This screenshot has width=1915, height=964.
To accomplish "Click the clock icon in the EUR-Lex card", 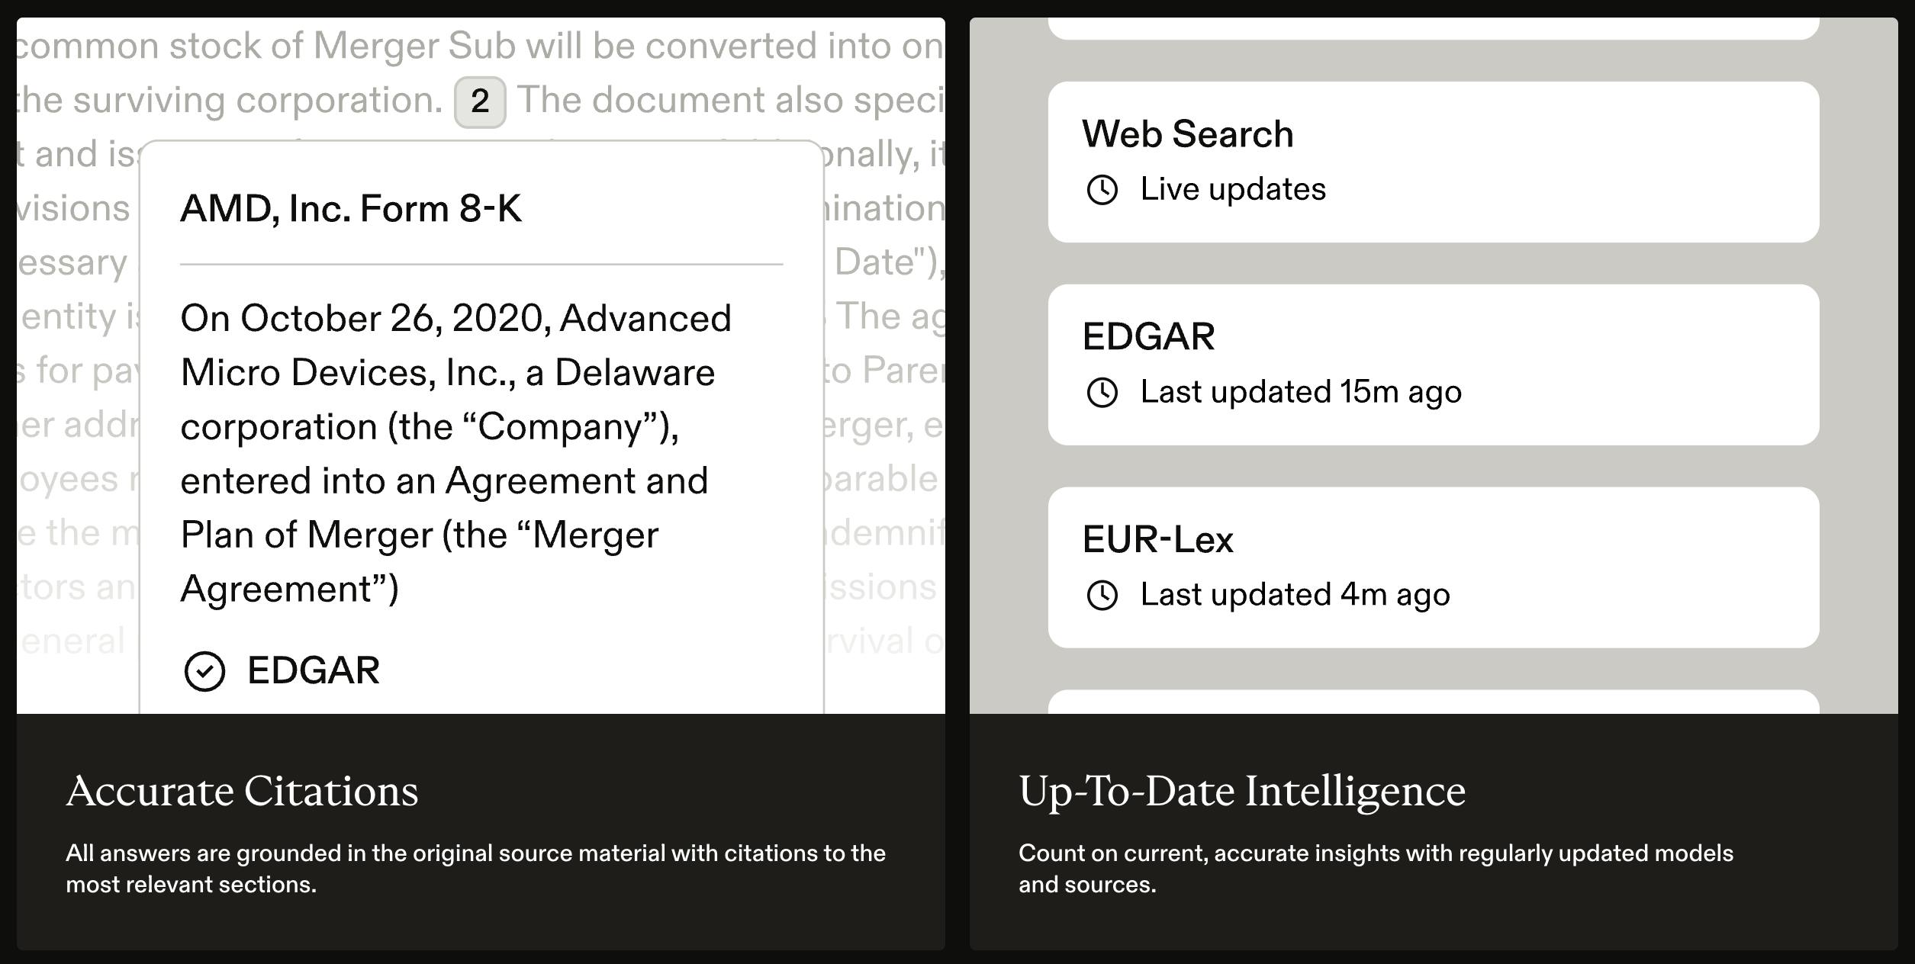I will pos(1102,595).
